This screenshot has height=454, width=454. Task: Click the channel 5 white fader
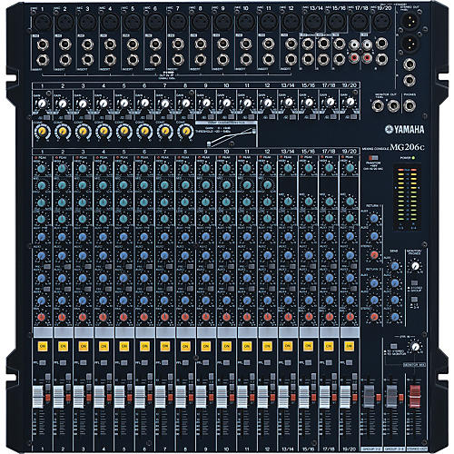tap(119, 397)
